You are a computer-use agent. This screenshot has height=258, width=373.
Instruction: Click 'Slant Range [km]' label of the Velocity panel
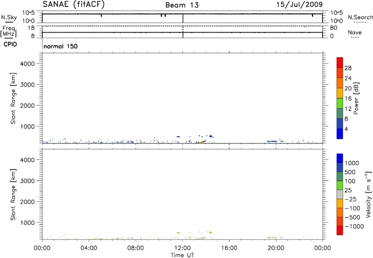point(13,195)
